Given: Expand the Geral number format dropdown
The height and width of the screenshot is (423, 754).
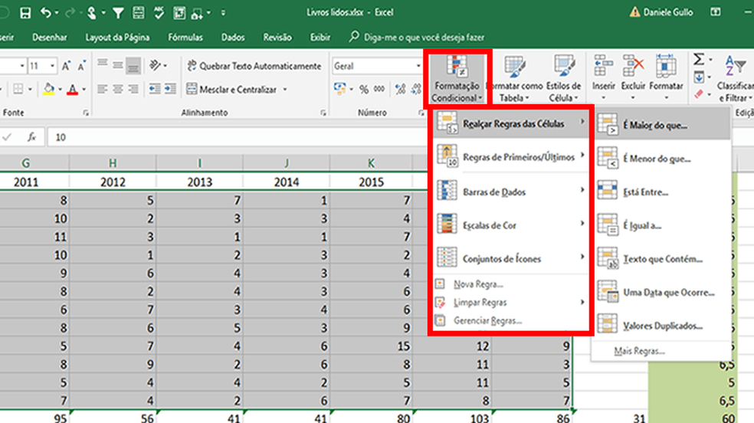Looking at the screenshot, I should (x=418, y=67).
